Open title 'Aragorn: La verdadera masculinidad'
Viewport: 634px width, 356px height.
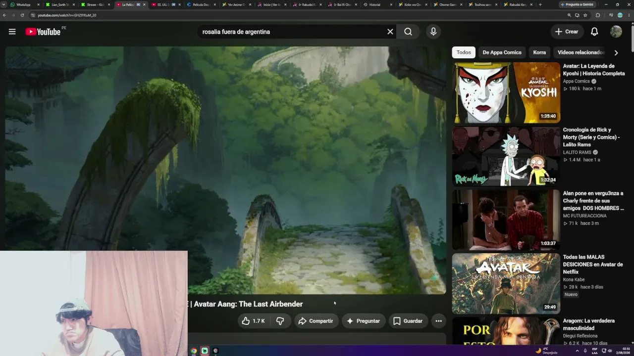click(x=588, y=324)
